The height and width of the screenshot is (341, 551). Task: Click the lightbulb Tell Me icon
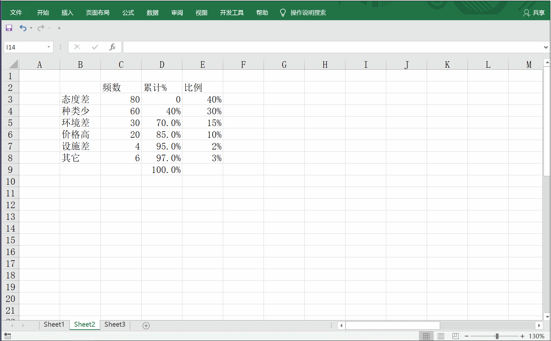click(283, 13)
